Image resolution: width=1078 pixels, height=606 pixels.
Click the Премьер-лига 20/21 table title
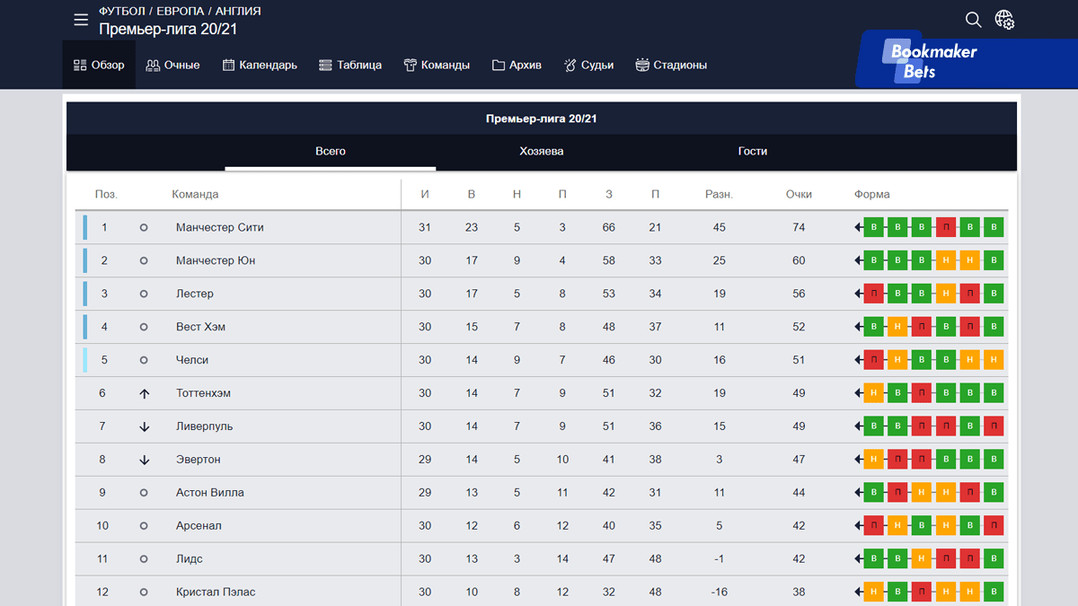[x=542, y=119]
